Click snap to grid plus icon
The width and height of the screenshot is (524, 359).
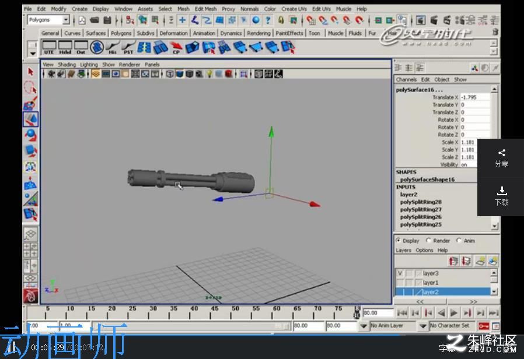coord(183,20)
